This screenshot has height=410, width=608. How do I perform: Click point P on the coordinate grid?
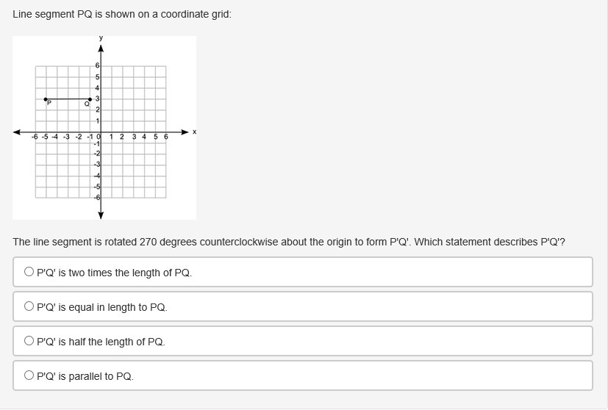[46, 99]
